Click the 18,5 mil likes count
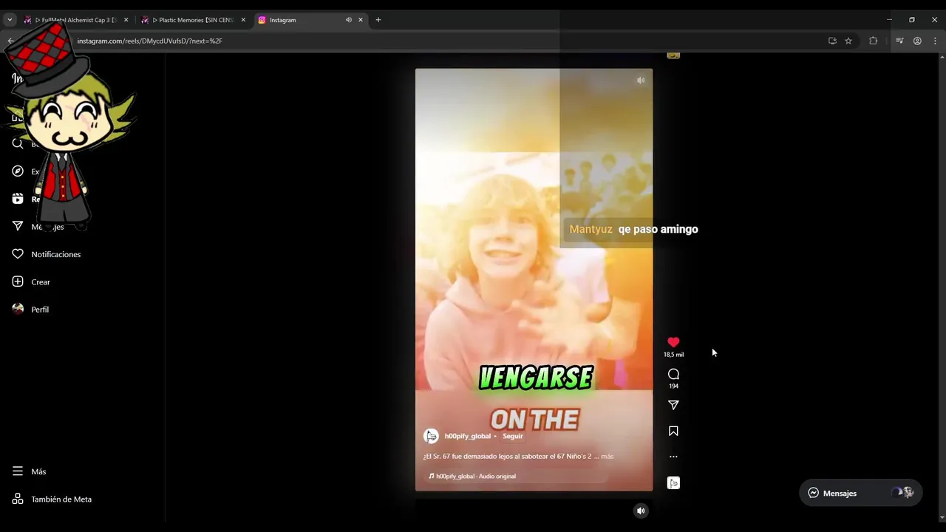946x532 pixels. (673, 355)
